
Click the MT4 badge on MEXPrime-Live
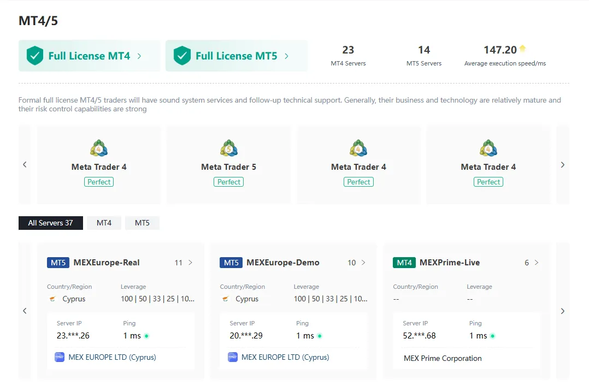pos(404,263)
